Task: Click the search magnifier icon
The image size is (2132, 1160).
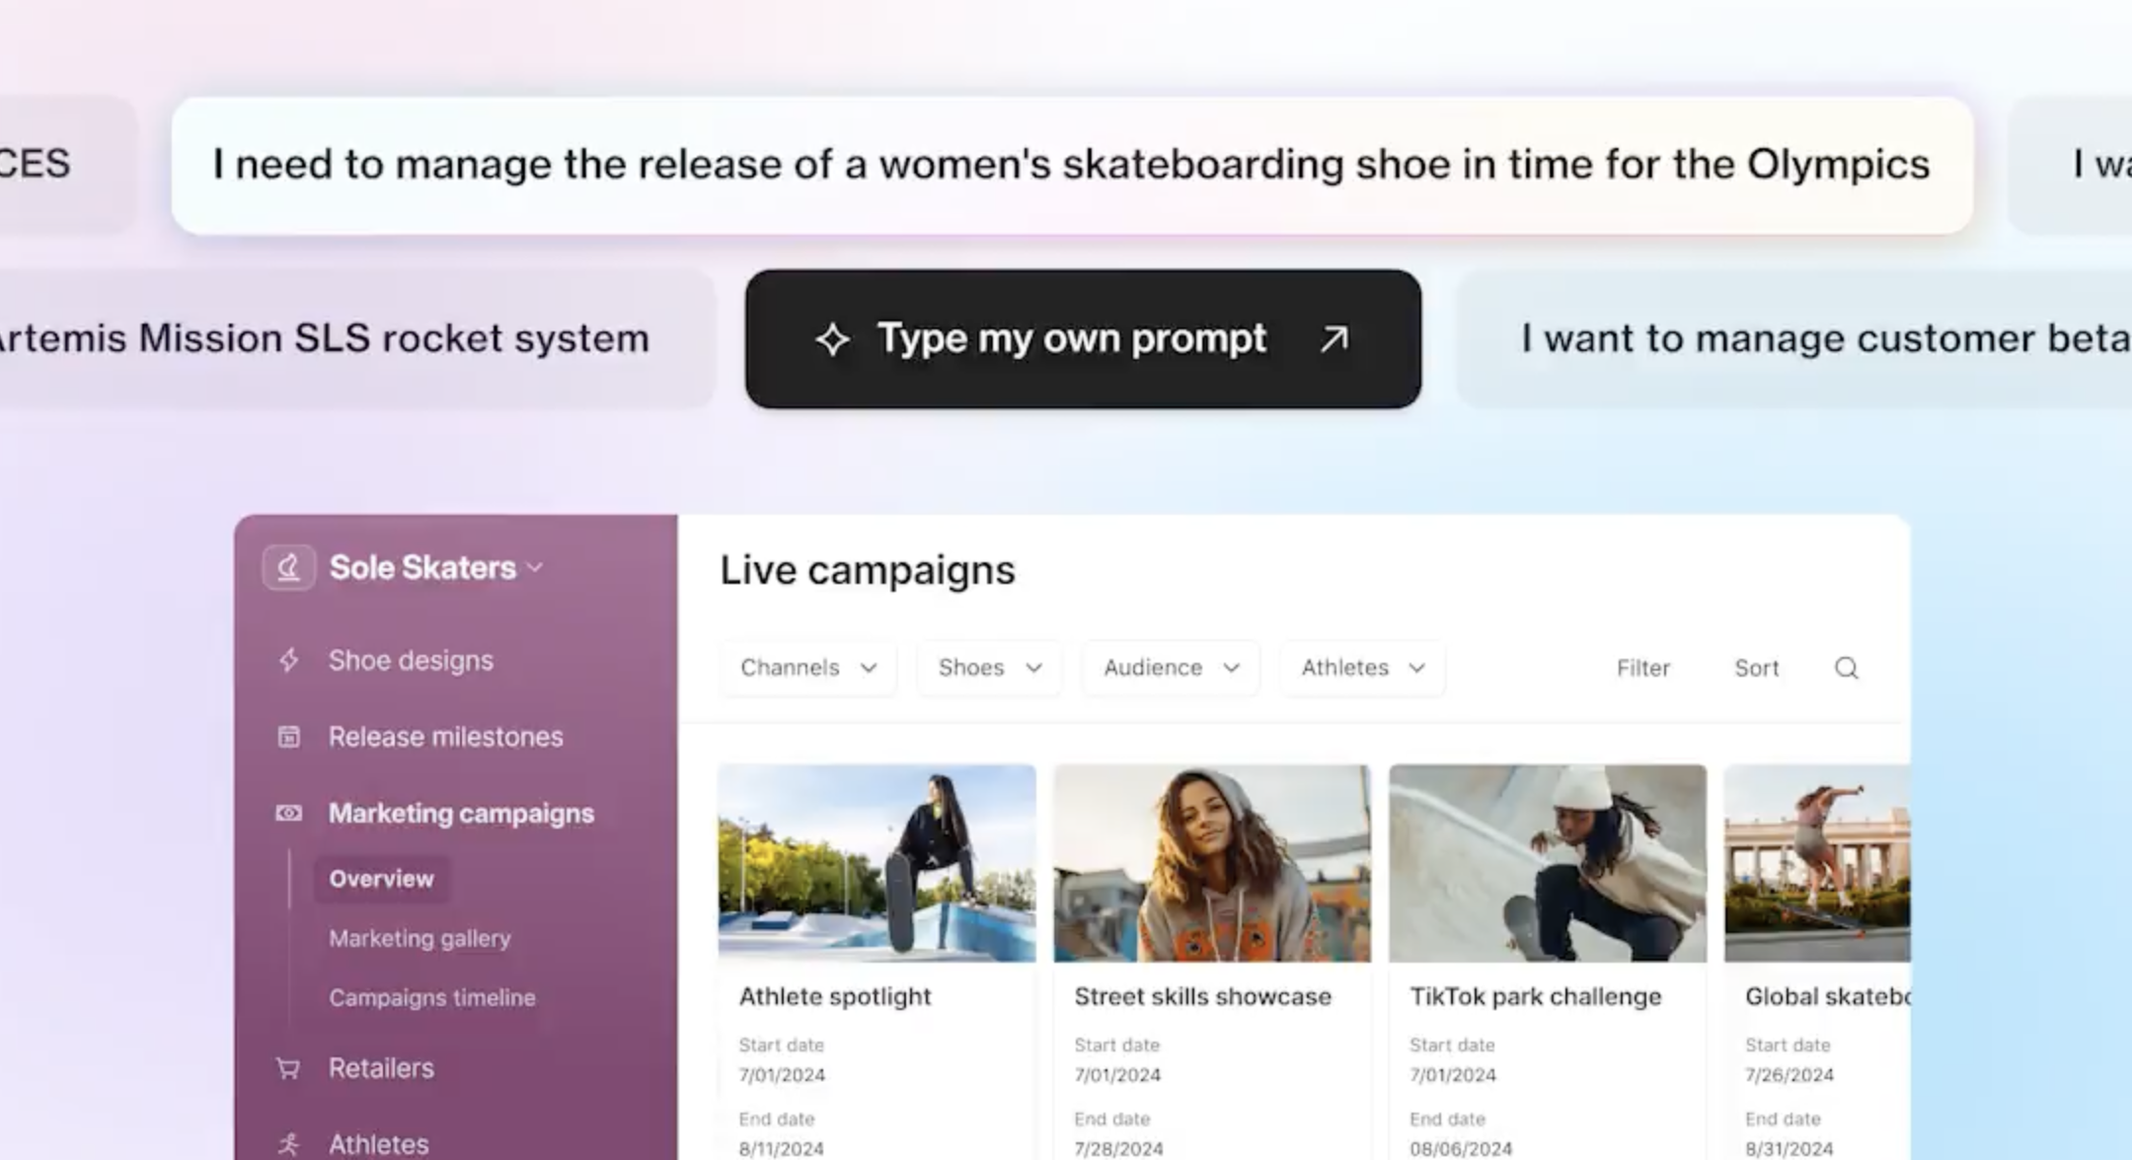Action: point(1846,668)
